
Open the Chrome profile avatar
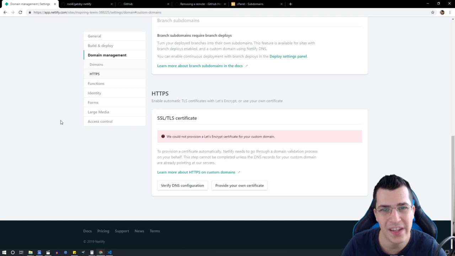(x=442, y=12)
